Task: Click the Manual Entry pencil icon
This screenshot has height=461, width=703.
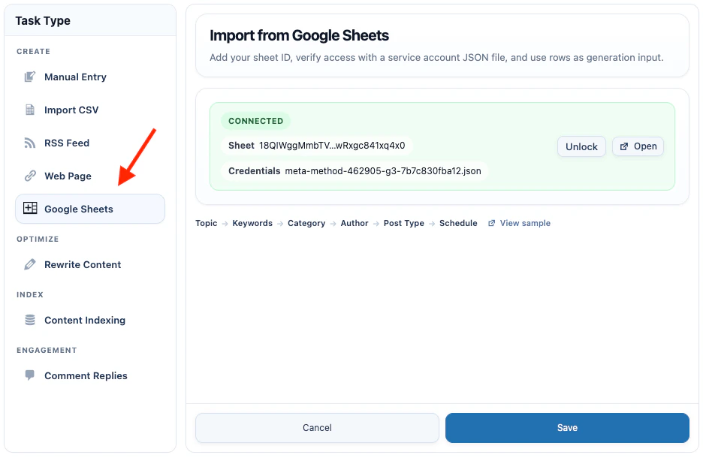Action: coord(29,77)
